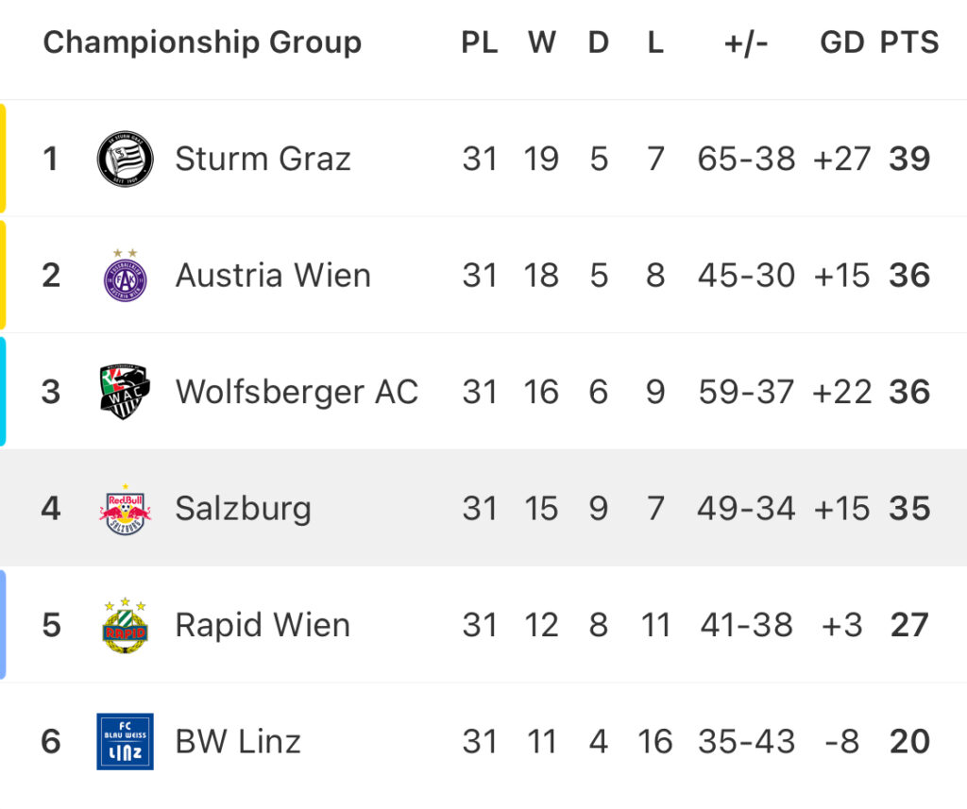Click the PL column header
Viewport: 967px width, 809px height.
[x=480, y=42]
